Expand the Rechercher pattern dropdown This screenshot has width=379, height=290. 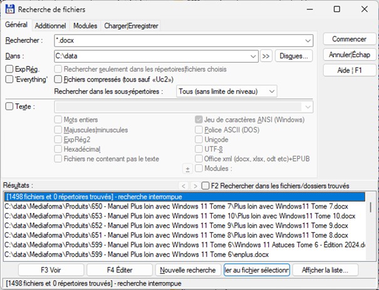pyautogui.click(x=308, y=41)
